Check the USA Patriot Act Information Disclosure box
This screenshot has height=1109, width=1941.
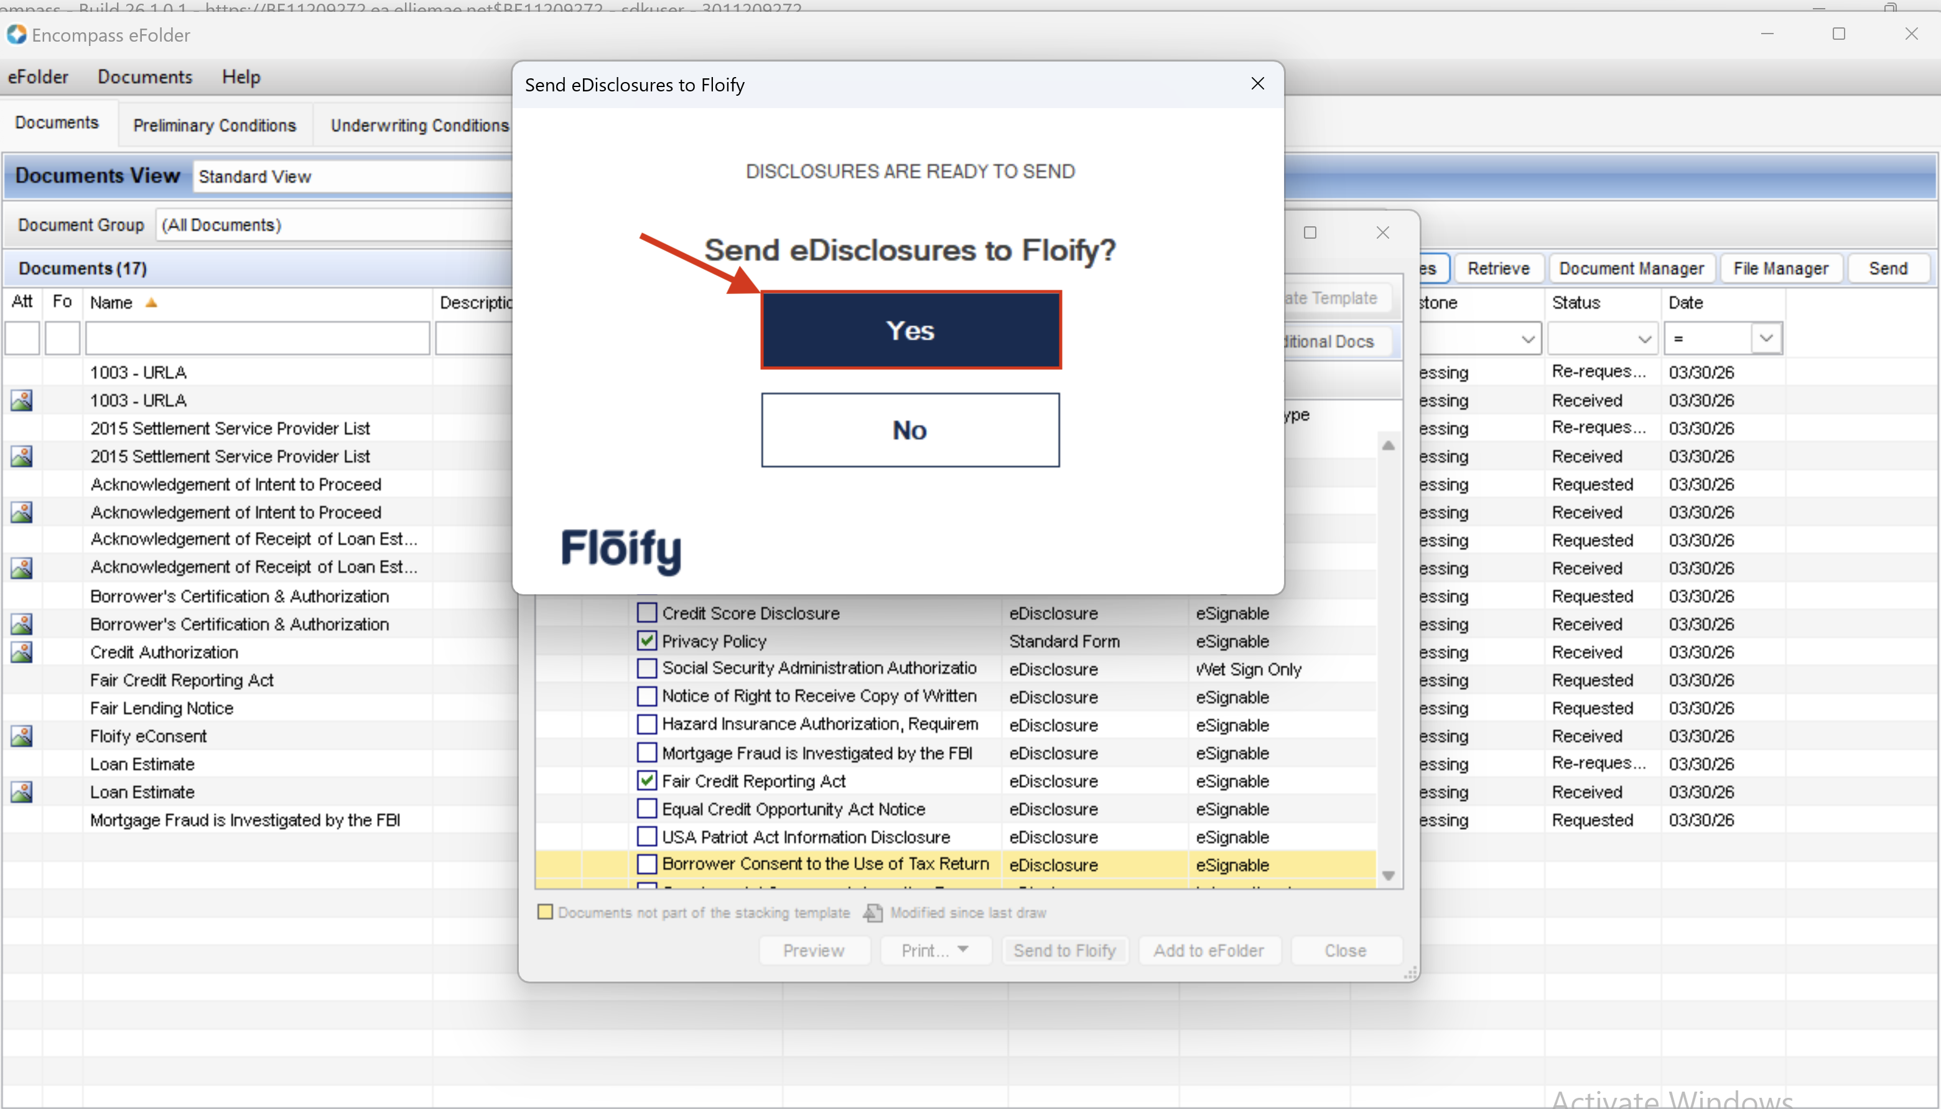(x=647, y=836)
